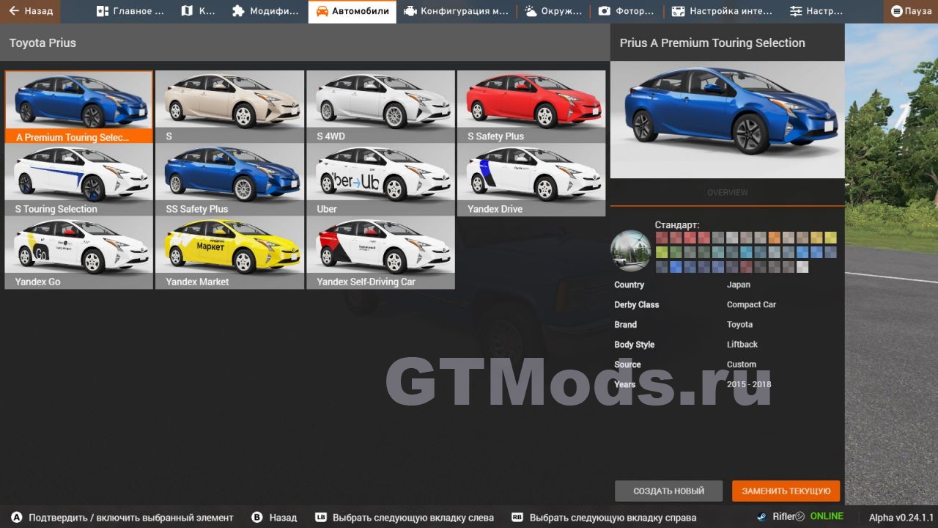The image size is (938, 528).
Task: Click the Подтвердить / включить выбранный элемент hint text
Action: [131, 518]
